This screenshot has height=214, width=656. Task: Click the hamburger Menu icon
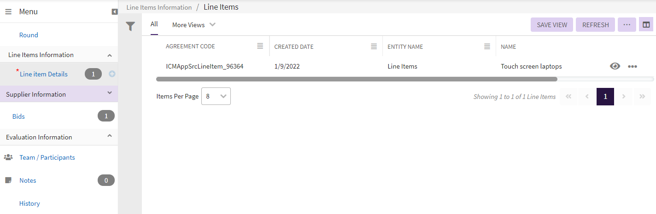coord(8,12)
